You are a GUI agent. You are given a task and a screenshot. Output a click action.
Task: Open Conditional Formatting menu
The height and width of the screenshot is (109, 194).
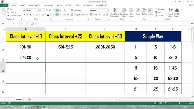pos(115,13)
